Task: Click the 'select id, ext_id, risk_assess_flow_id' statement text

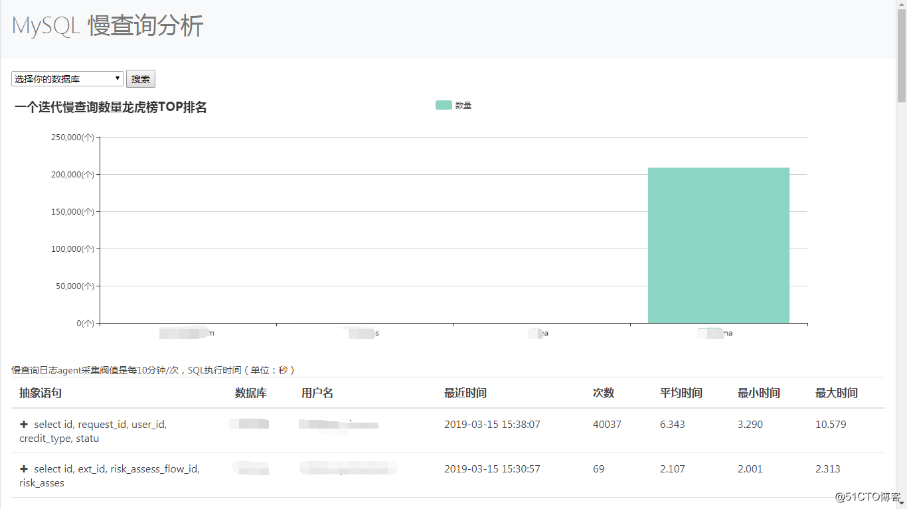Action: tap(110, 476)
